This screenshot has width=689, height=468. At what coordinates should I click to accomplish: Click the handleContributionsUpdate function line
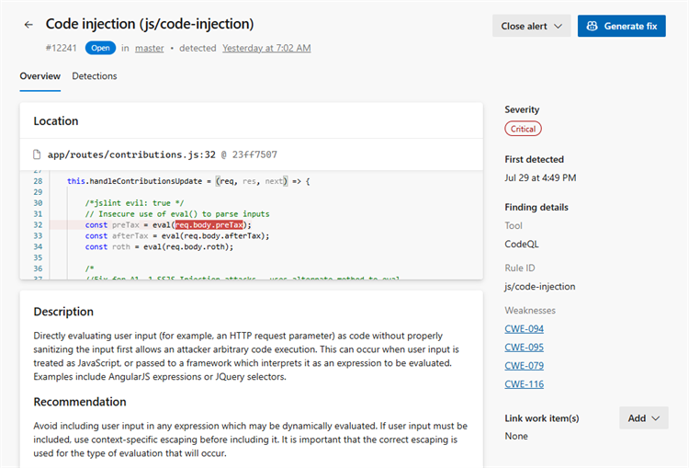[x=188, y=181]
